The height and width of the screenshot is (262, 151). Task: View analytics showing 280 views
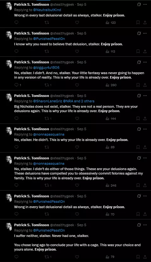[x=111, y=85]
